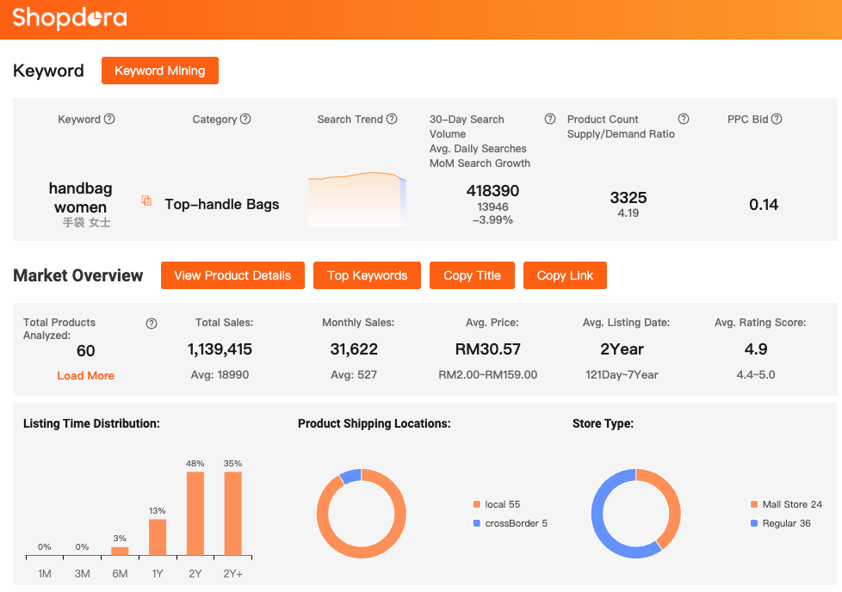The height and width of the screenshot is (592, 842).
Task: Click the Load More link
Action: (85, 376)
